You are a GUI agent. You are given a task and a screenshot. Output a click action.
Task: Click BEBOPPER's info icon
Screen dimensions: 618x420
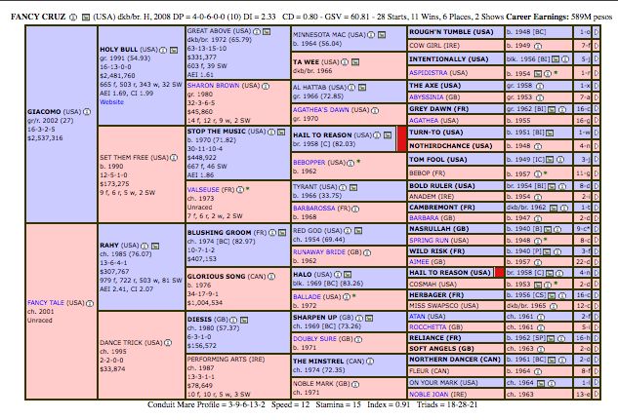coord(350,163)
